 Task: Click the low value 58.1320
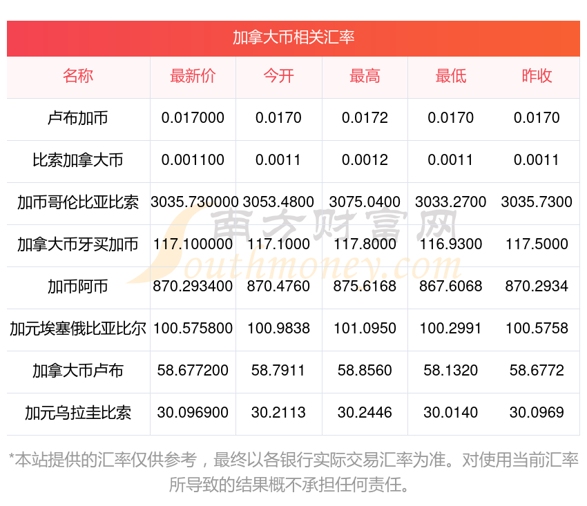point(451,371)
